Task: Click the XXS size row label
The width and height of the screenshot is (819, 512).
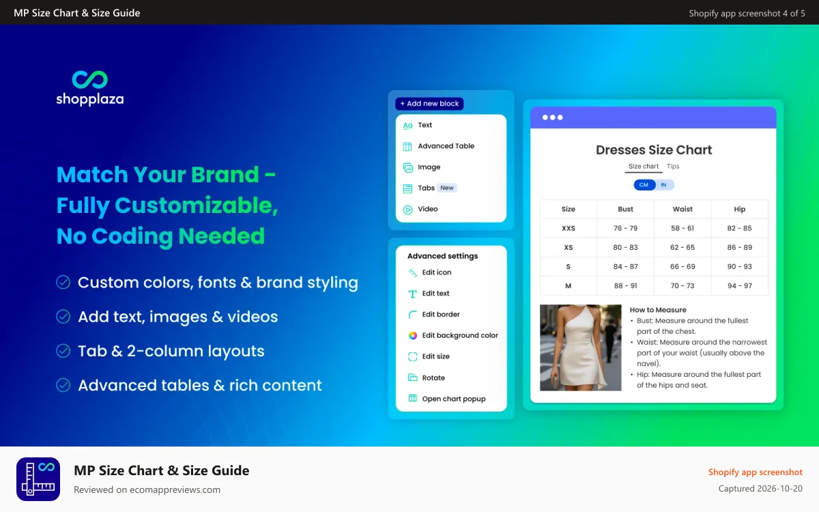Action: coord(569,229)
